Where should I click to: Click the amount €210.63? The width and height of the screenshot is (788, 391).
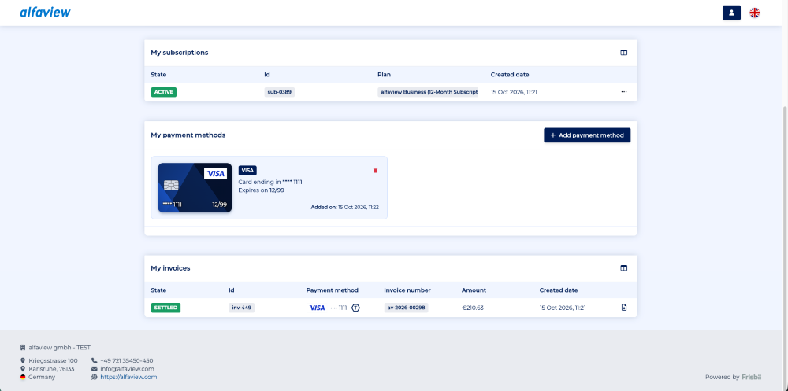pyautogui.click(x=472, y=308)
